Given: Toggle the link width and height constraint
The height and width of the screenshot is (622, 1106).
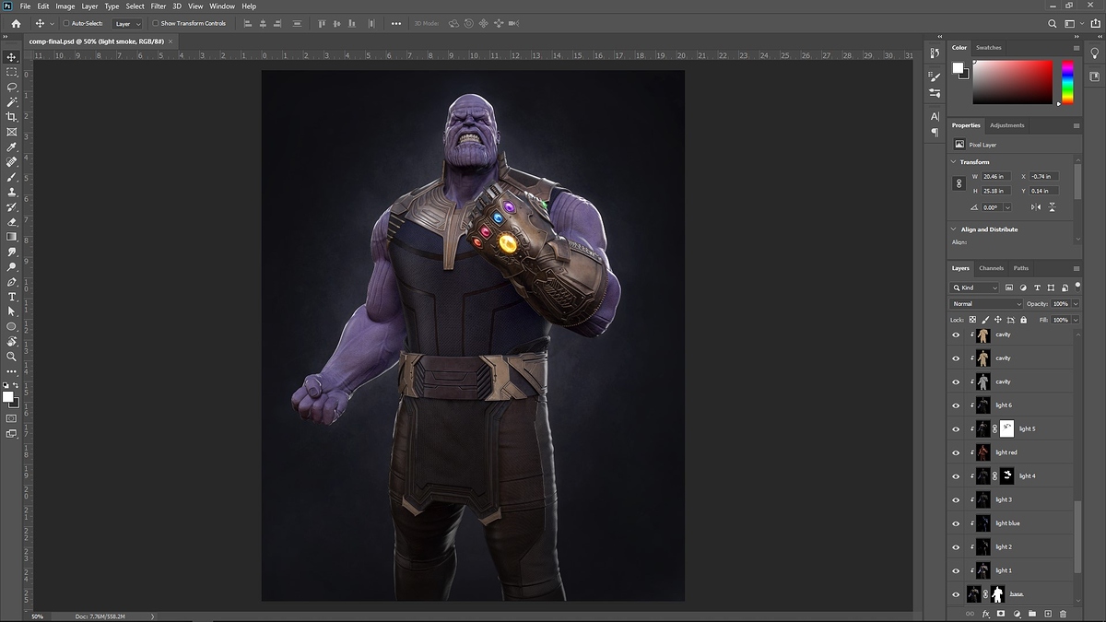Looking at the screenshot, I should coord(959,183).
